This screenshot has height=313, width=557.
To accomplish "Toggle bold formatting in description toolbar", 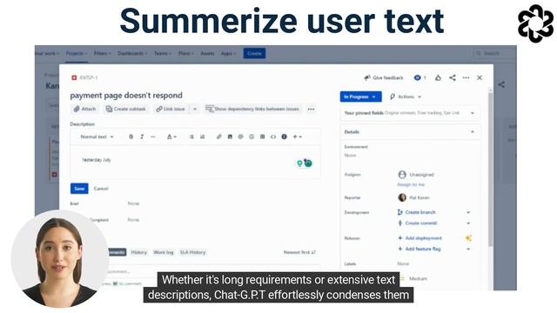I will [131, 137].
